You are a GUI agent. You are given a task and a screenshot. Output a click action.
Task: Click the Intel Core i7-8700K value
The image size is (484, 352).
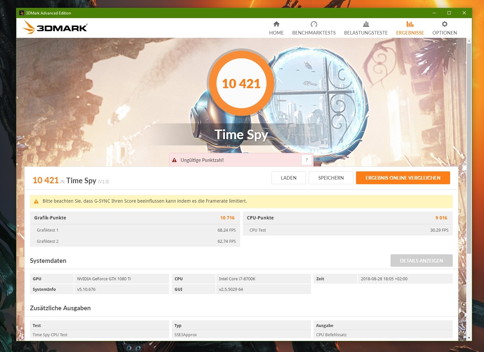(x=237, y=279)
